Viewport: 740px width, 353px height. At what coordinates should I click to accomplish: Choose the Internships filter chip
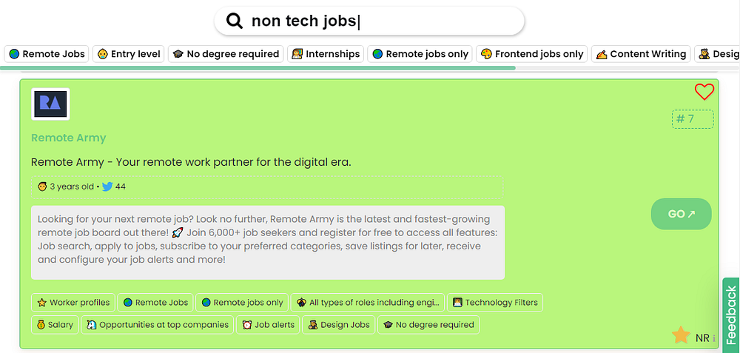tap(325, 54)
